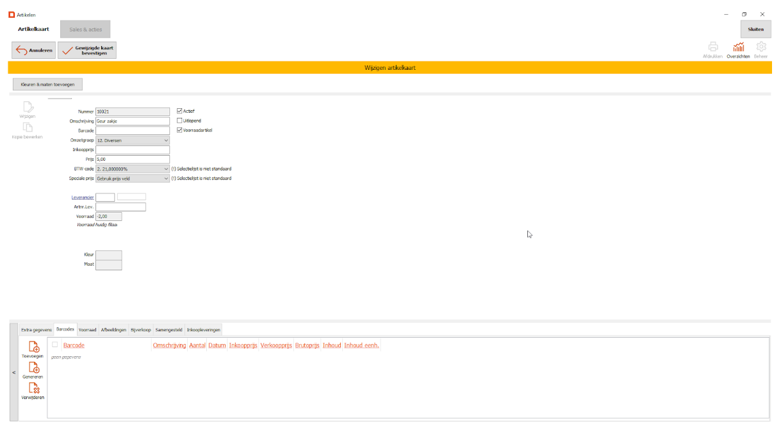The height and width of the screenshot is (433, 781).
Task: Click the Verwijderen barcode icon
Action: pos(35,389)
